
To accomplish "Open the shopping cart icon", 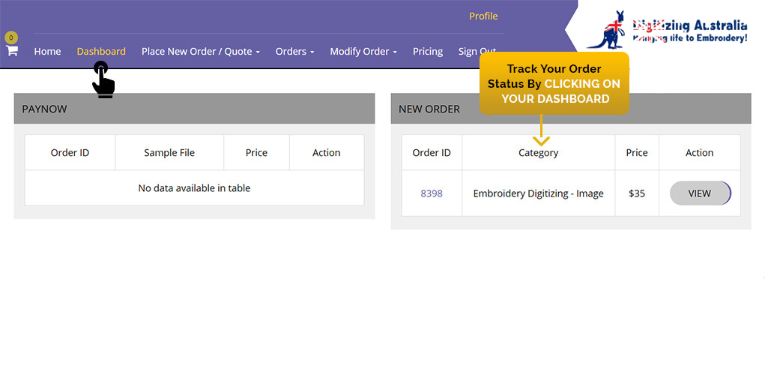I will [12, 51].
